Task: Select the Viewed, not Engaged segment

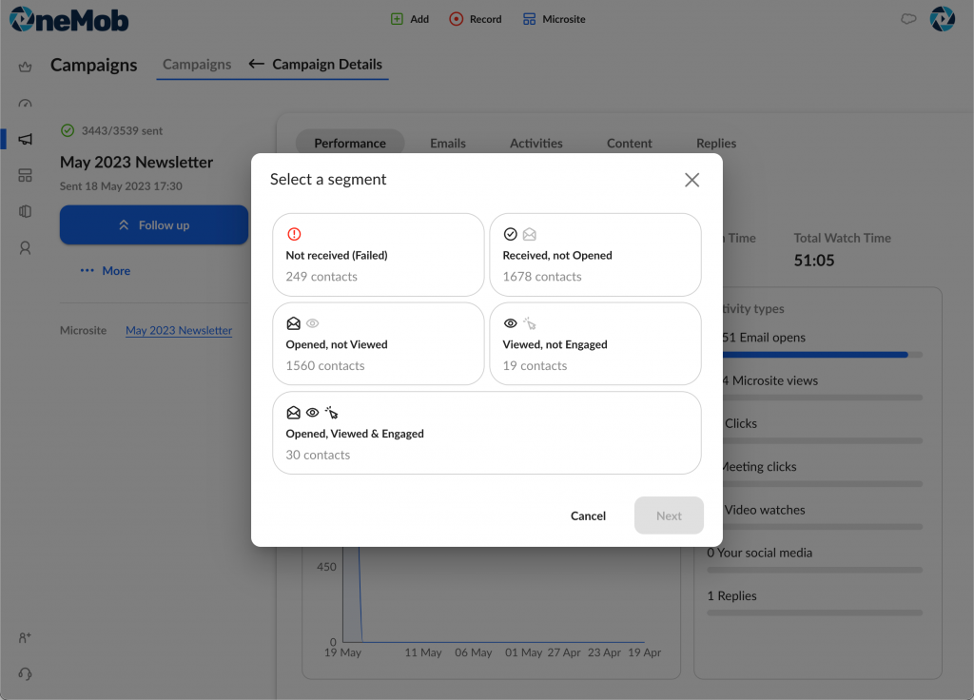Action: click(x=594, y=344)
